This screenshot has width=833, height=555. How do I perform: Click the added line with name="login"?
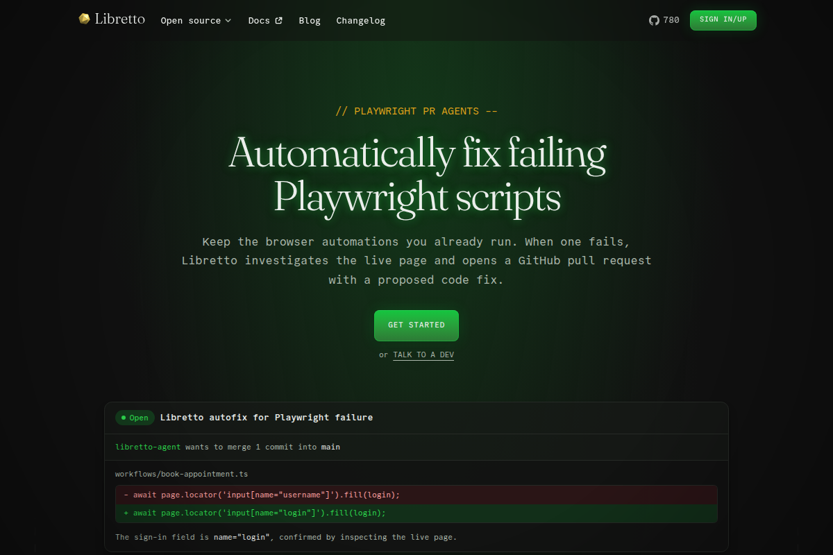coord(416,513)
